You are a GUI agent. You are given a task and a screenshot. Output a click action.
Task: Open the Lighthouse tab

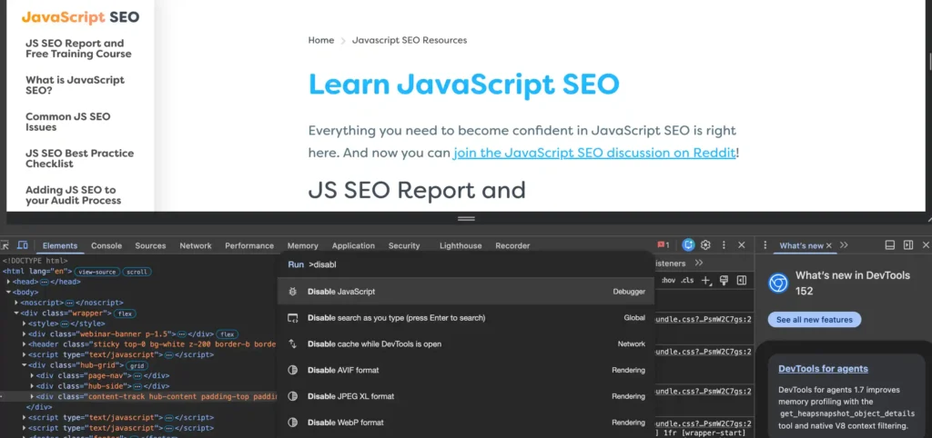pyautogui.click(x=461, y=245)
